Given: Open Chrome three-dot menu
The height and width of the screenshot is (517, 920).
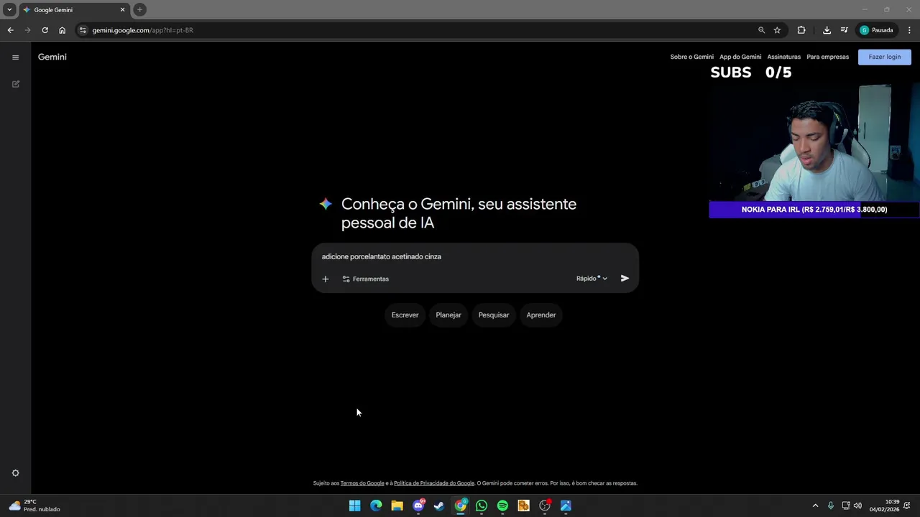Looking at the screenshot, I should (x=909, y=30).
